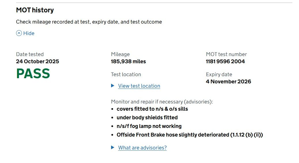Click the Offside Front Brake hose advisory

point(190,135)
